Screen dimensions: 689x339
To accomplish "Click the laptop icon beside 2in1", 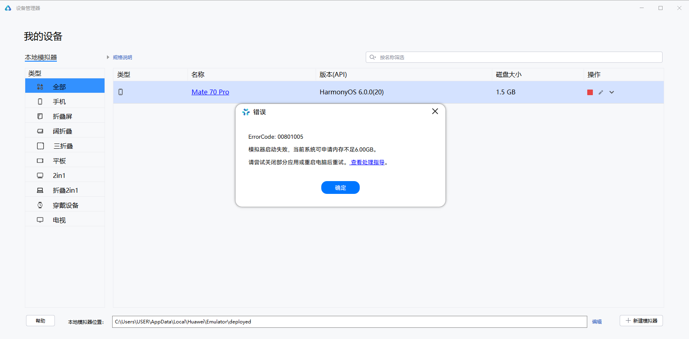I will (40, 175).
